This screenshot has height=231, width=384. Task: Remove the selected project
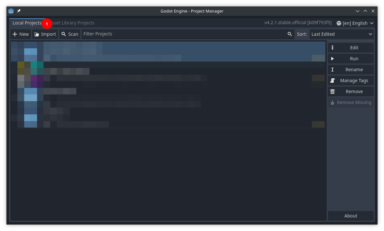tap(351, 91)
